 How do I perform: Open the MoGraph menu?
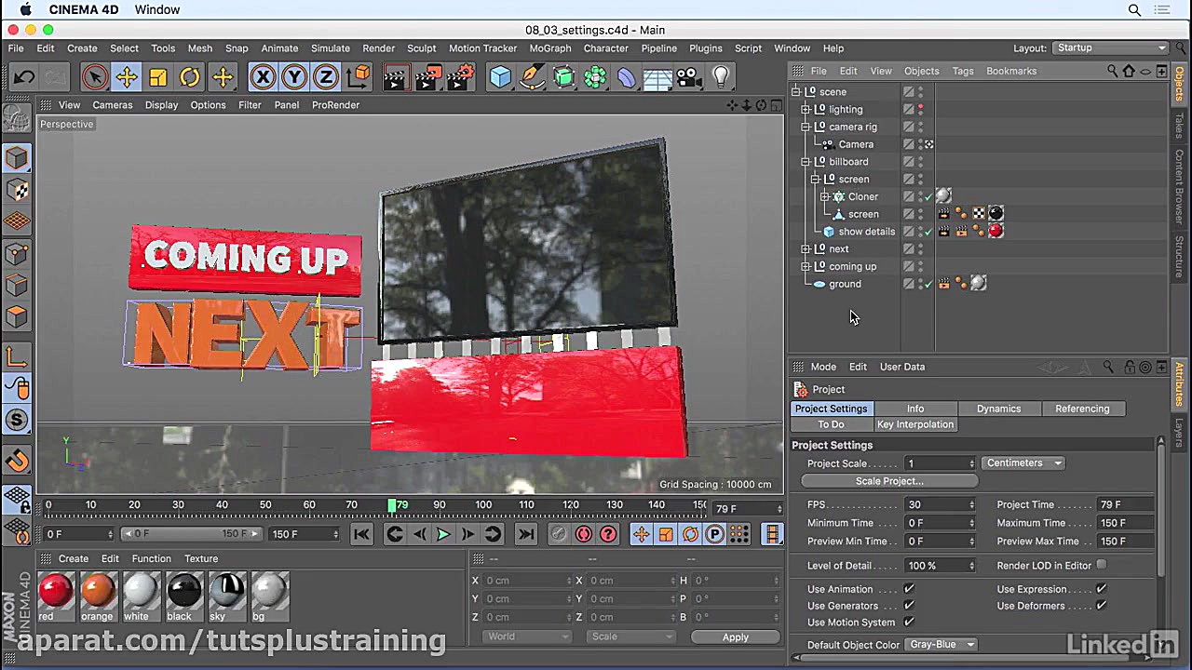click(549, 48)
